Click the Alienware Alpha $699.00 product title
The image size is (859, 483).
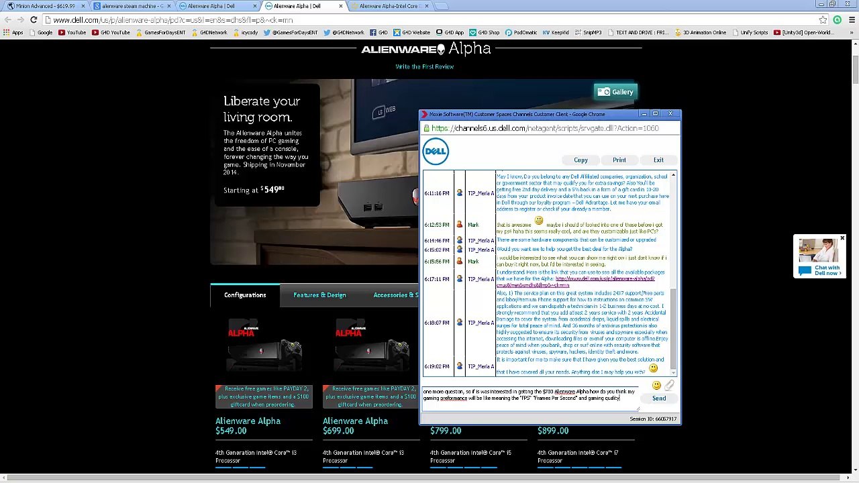(x=355, y=421)
